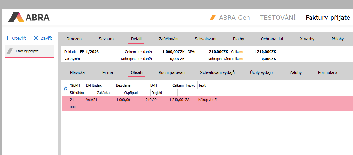Click the X icon next to Zavřít
Screen dimensions: 353x155
pos(36,38)
